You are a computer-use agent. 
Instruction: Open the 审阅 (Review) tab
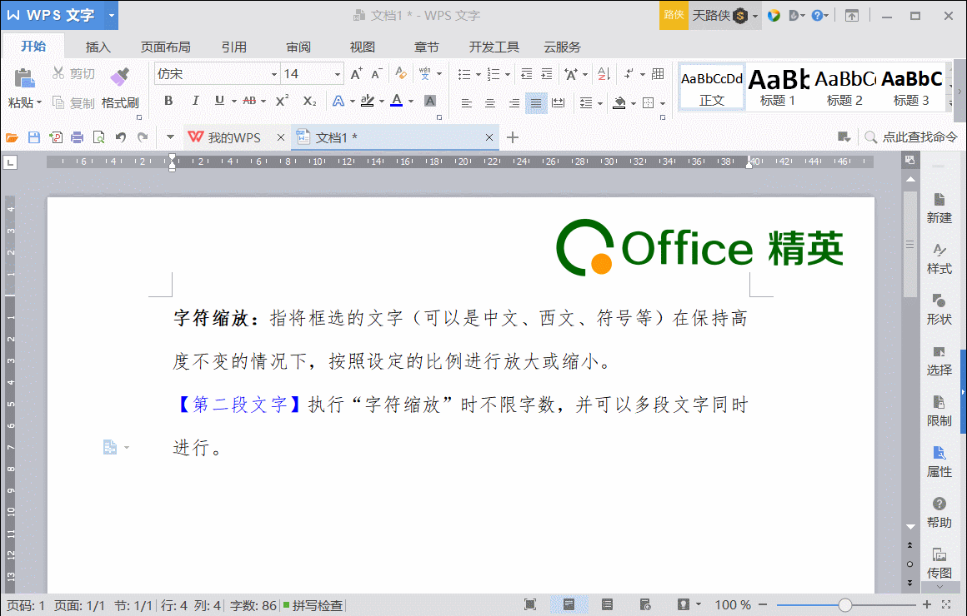pyautogui.click(x=298, y=47)
